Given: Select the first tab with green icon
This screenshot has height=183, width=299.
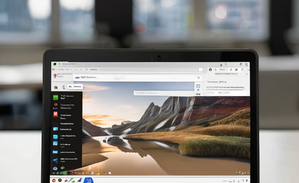Looking at the screenshot, I should click(x=55, y=64).
